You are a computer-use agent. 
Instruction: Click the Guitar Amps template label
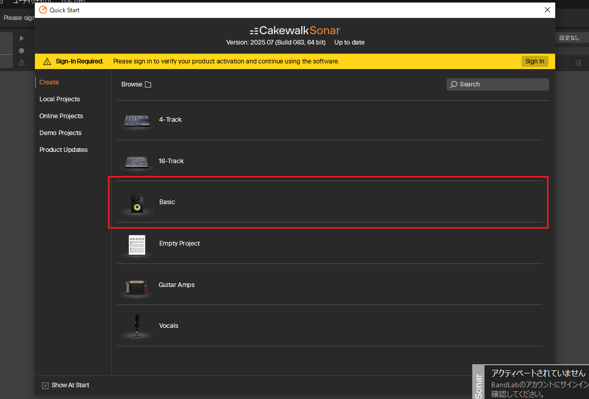177,284
